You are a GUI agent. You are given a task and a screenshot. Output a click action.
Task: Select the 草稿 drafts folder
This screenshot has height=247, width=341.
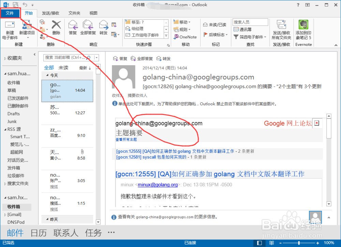pos(12,90)
